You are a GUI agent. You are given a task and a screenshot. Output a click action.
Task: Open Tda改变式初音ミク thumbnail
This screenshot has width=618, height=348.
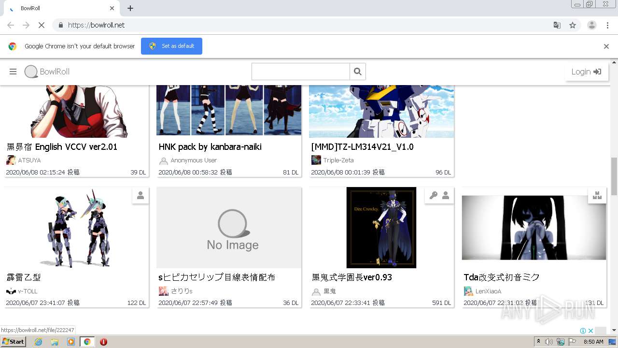click(534, 228)
